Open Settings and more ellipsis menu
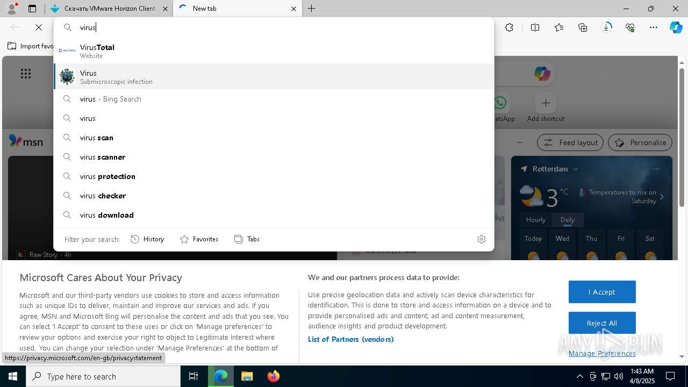This screenshot has width=688, height=387. coord(654,27)
